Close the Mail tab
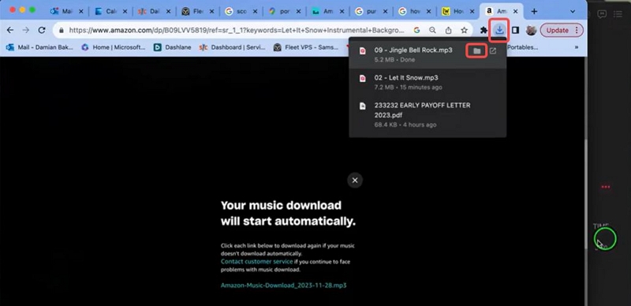Screen dimensions: 631x306 click(81, 12)
